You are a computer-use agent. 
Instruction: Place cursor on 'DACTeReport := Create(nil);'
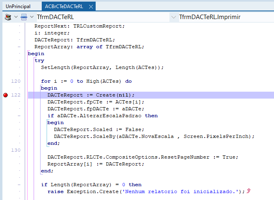pos(91,95)
